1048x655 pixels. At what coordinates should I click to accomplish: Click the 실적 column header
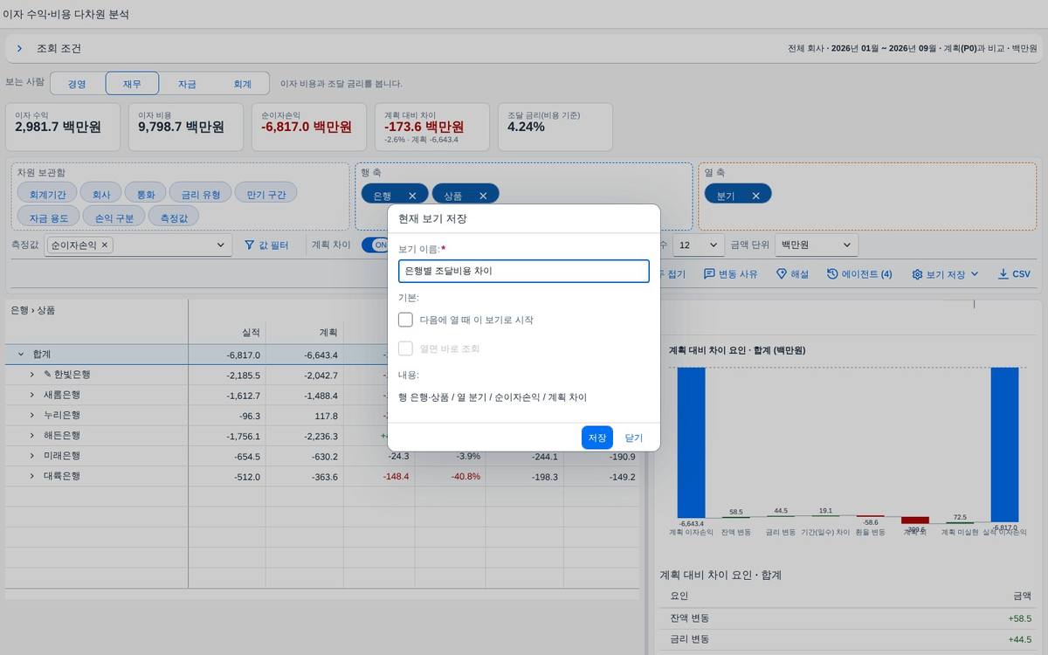[x=227, y=333]
